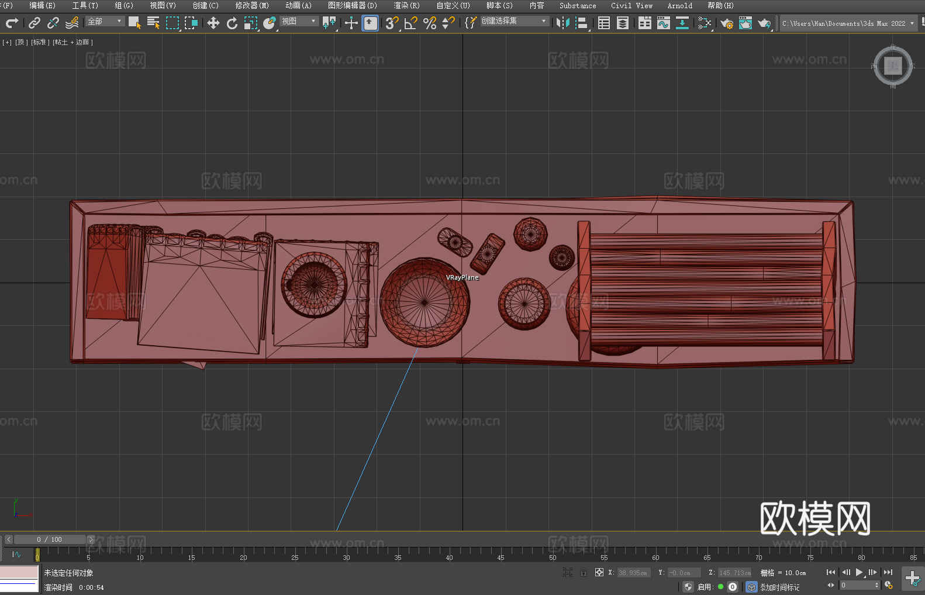Screen dimensions: 925x595
Task: Click time slider previous-frame arrow
Action: pos(9,539)
